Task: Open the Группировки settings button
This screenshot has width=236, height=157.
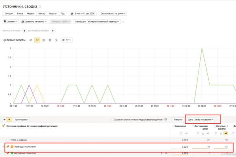Action: click(x=21, y=120)
